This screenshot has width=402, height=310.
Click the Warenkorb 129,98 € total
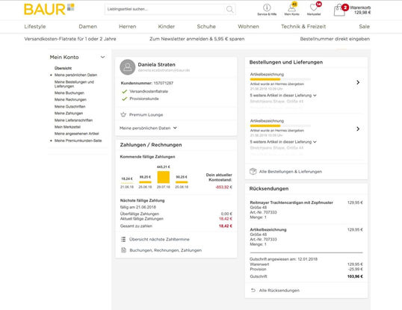(362, 12)
